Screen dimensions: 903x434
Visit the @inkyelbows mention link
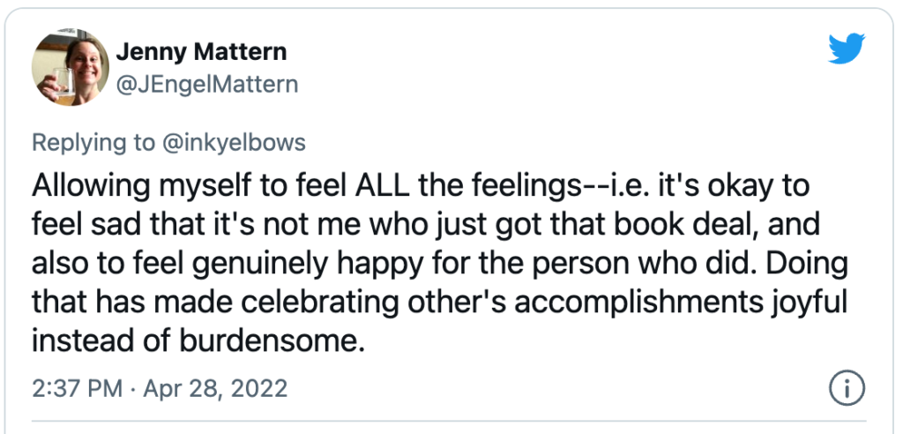(231, 142)
